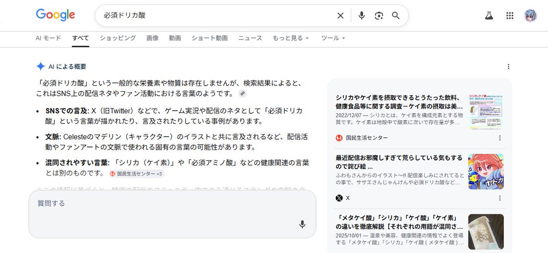This screenshot has height=253, width=548.
Task: Click the AI overview sparkle icon
Action: tap(40, 67)
